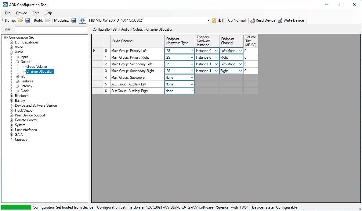Open the HID device selection dropdown

pyautogui.click(x=208, y=20)
